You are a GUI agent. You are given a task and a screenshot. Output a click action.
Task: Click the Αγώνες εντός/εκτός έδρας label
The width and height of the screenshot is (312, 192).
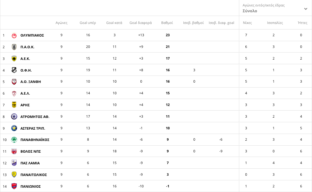(263, 5)
